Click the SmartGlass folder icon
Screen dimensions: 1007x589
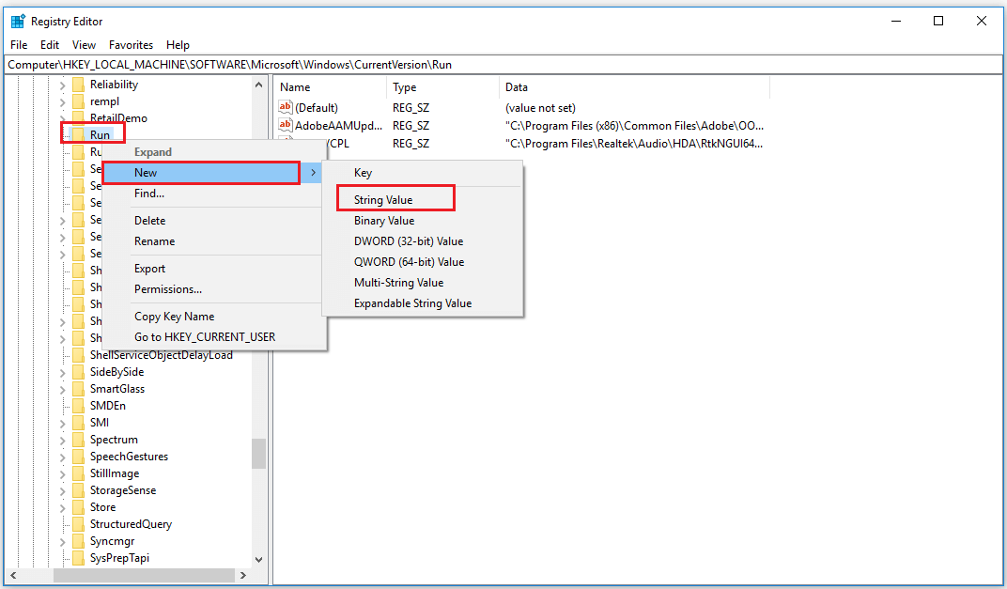pos(78,389)
